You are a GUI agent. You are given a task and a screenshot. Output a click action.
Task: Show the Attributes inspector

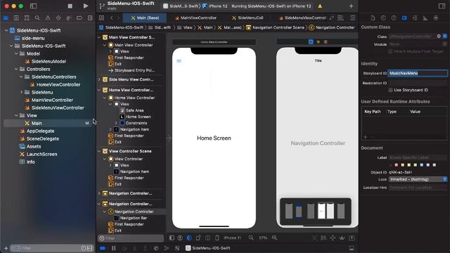click(415, 18)
